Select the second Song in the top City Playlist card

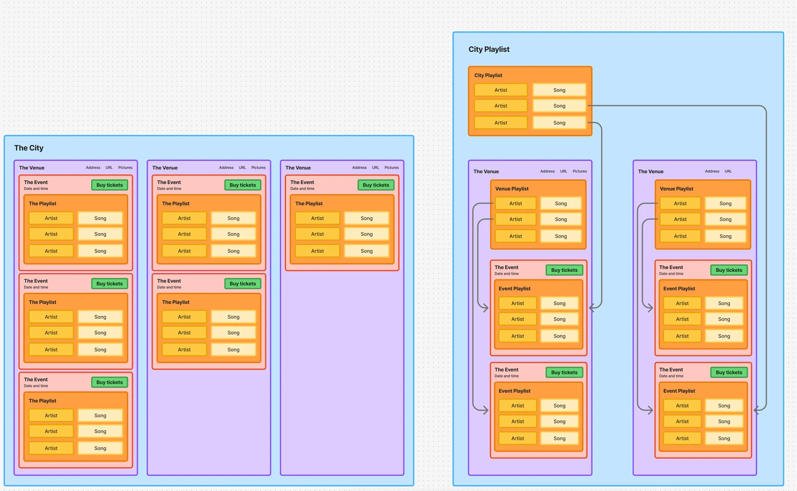559,106
